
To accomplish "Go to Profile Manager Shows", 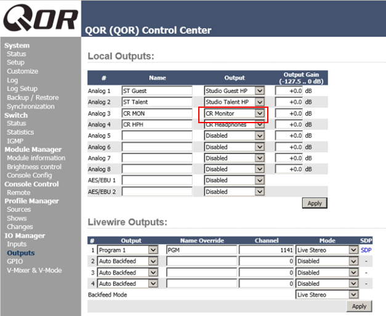I will pyautogui.click(x=17, y=218).
